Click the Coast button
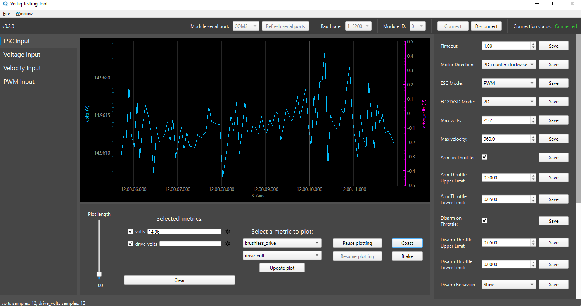The image size is (581, 306). point(407,243)
